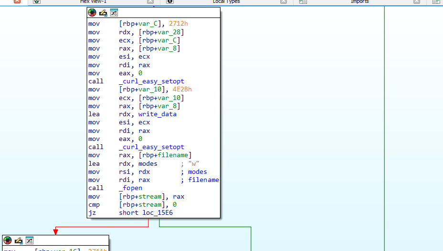Click the 'mov' mnemonic on the 2712h line
The width and height of the screenshot is (443, 251).
94,24
